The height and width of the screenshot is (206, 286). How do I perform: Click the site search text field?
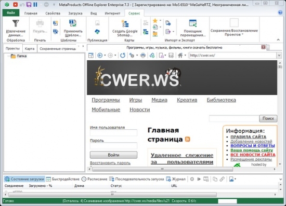click(234, 118)
